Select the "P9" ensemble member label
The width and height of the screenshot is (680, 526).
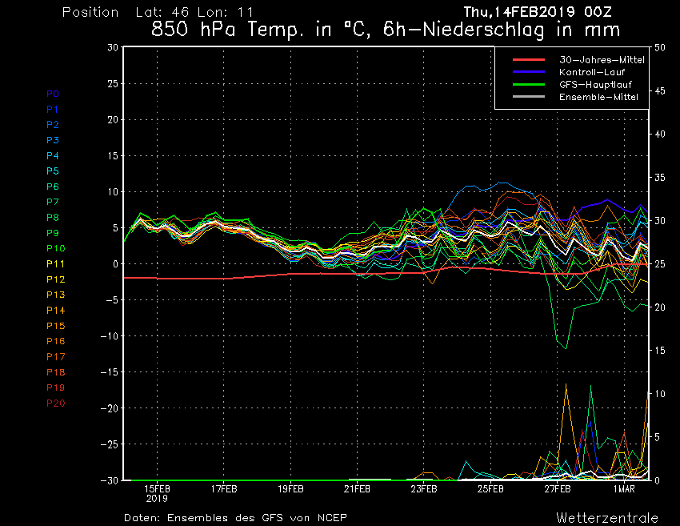53,233
